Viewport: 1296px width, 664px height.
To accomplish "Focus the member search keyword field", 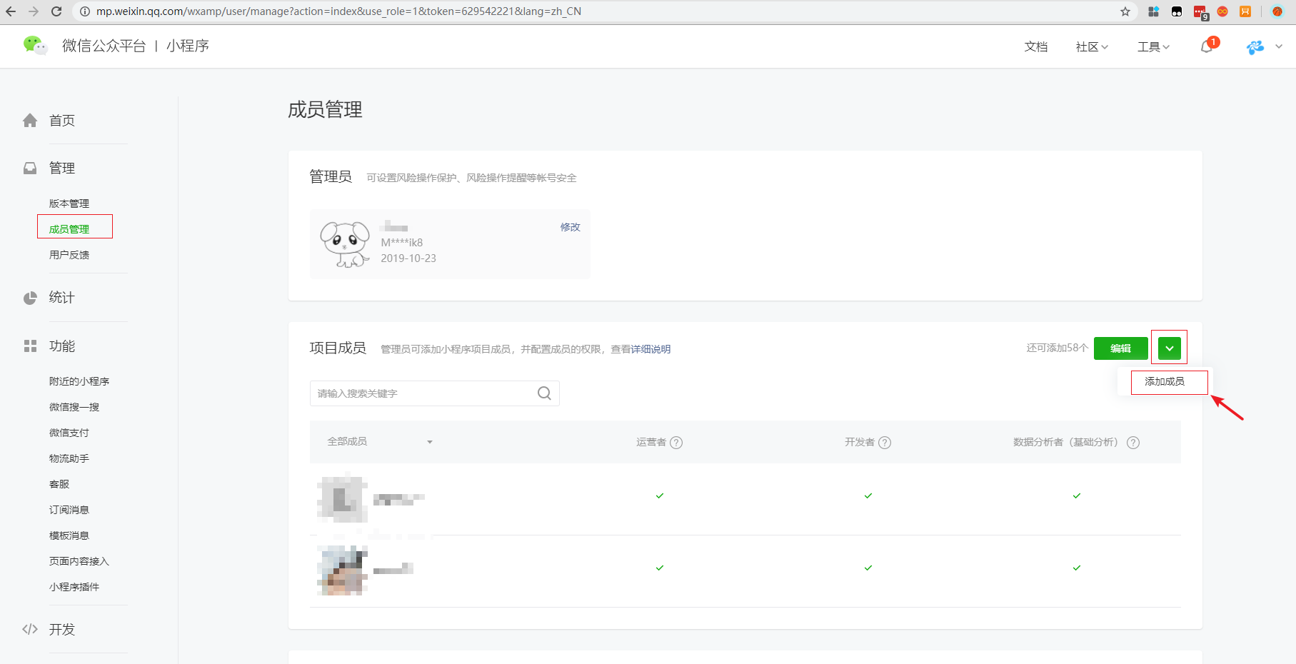I will 421,393.
